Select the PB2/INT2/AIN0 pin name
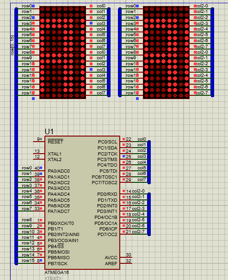This screenshot has height=280, width=228. point(63,235)
